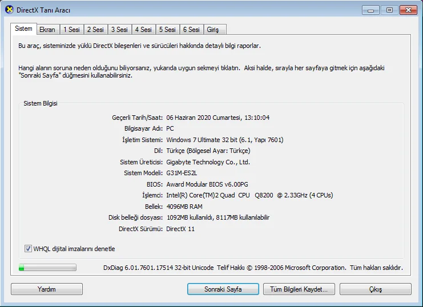
Task: Maximize the DirectX Tanı Aracı window
Action: tap(389, 10)
